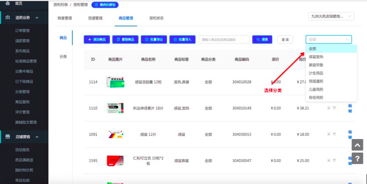Open 限时特价药 in the sidebar
This screenshot has width=367, height=184.
[24, 170]
